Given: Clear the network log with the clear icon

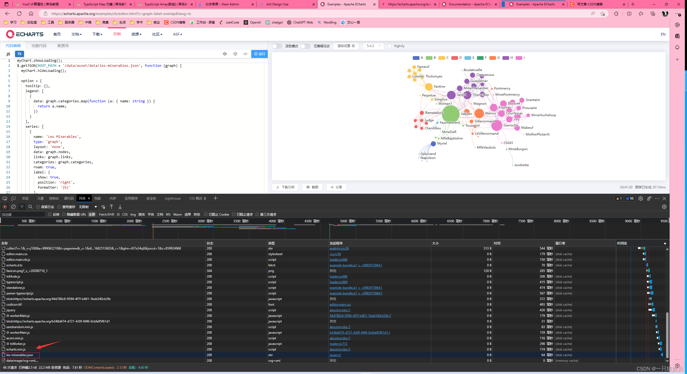Looking at the screenshot, I should (x=13, y=207).
